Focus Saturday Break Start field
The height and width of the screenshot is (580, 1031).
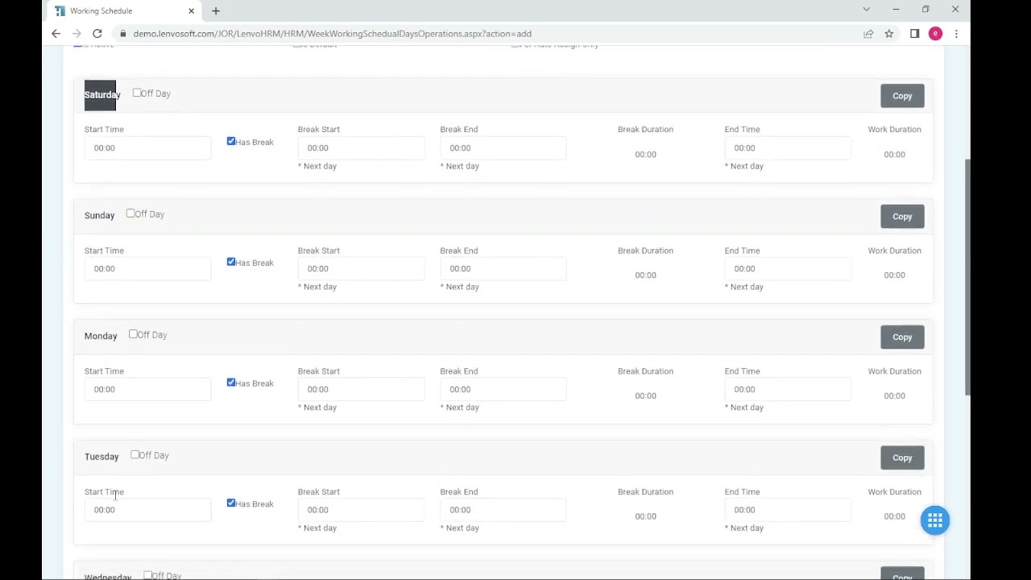[x=361, y=148]
